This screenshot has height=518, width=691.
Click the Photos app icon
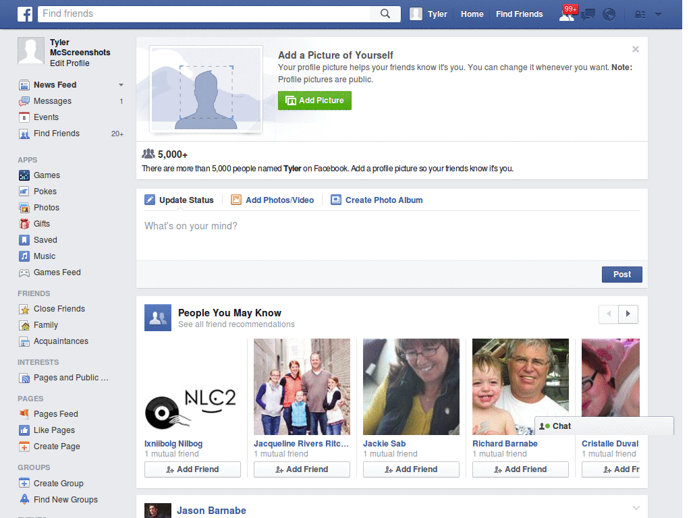[24, 208]
